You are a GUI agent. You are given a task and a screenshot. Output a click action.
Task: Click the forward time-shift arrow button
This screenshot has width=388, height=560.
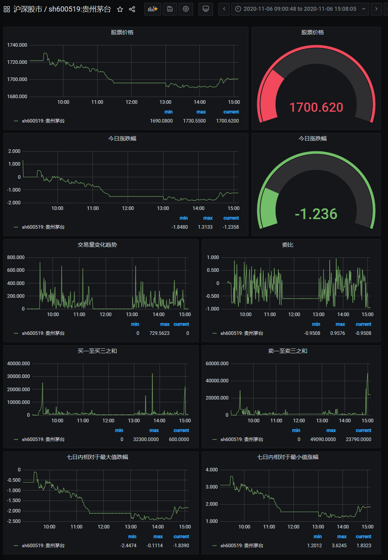[376, 9]
